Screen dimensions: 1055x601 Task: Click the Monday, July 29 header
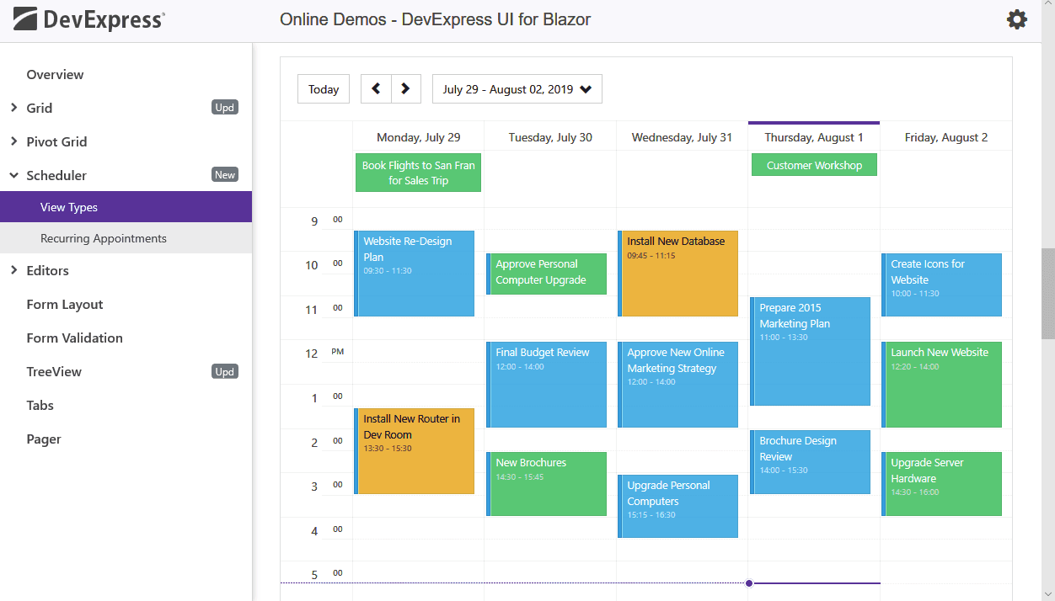418,137
